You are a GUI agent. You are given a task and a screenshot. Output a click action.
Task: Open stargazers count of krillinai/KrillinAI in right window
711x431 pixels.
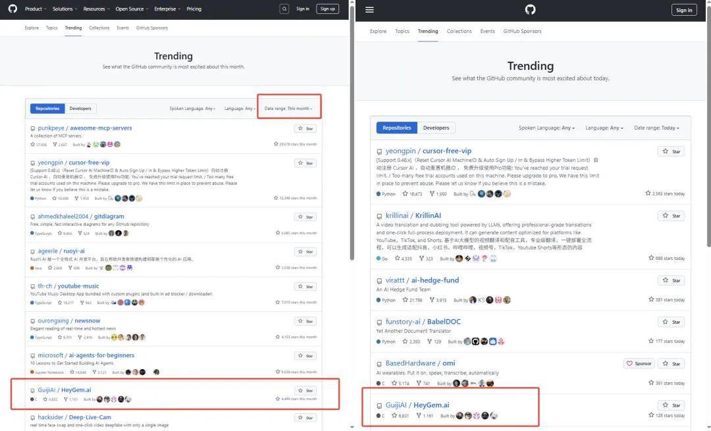click(403, 259)
